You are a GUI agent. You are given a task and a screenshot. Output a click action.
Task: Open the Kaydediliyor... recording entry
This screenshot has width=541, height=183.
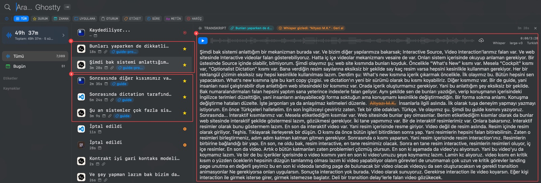coord(133,32)
